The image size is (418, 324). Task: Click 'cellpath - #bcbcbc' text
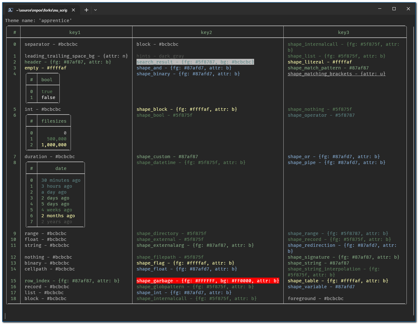point(50,269)
